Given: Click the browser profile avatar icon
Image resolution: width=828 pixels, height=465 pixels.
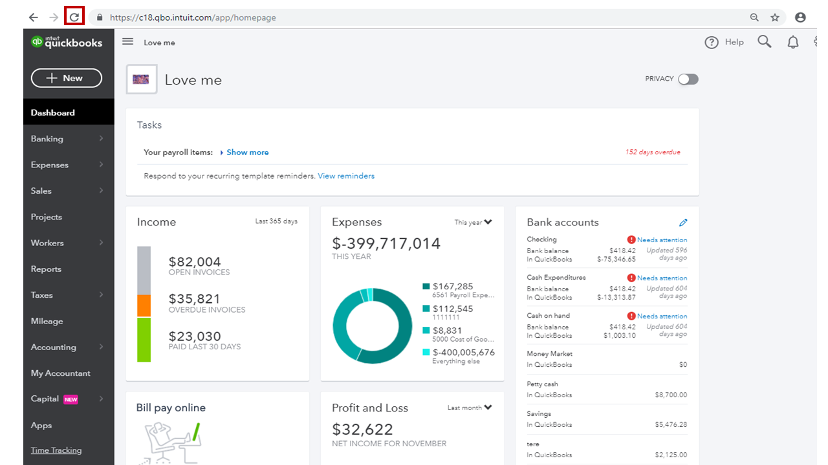Looking at the screenshot, I should click(x=800, y=17).
